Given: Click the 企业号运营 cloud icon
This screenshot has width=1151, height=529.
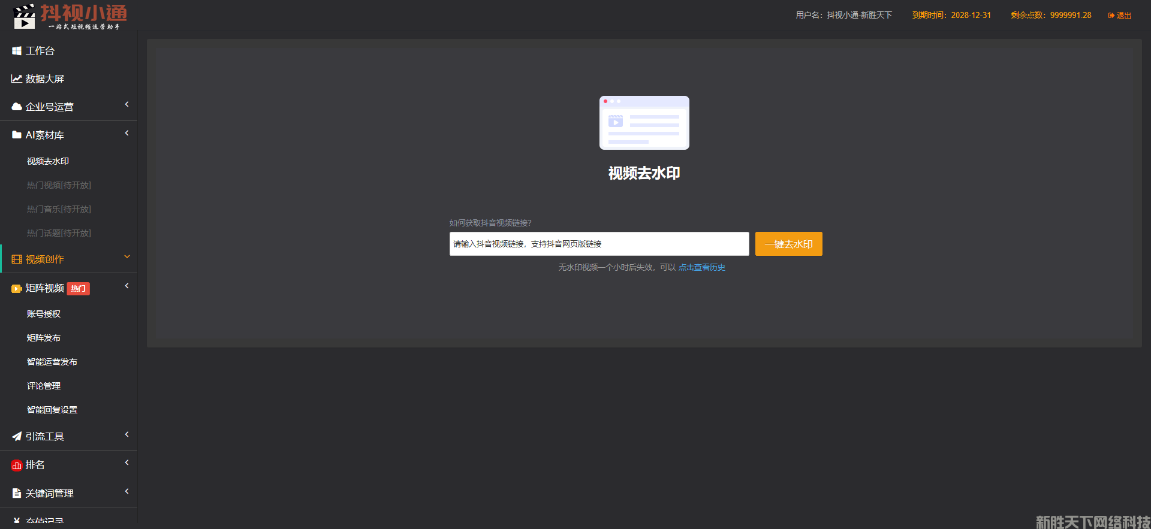Looking at the screenshot, I should pyautogui.click(x=17, y=107).
